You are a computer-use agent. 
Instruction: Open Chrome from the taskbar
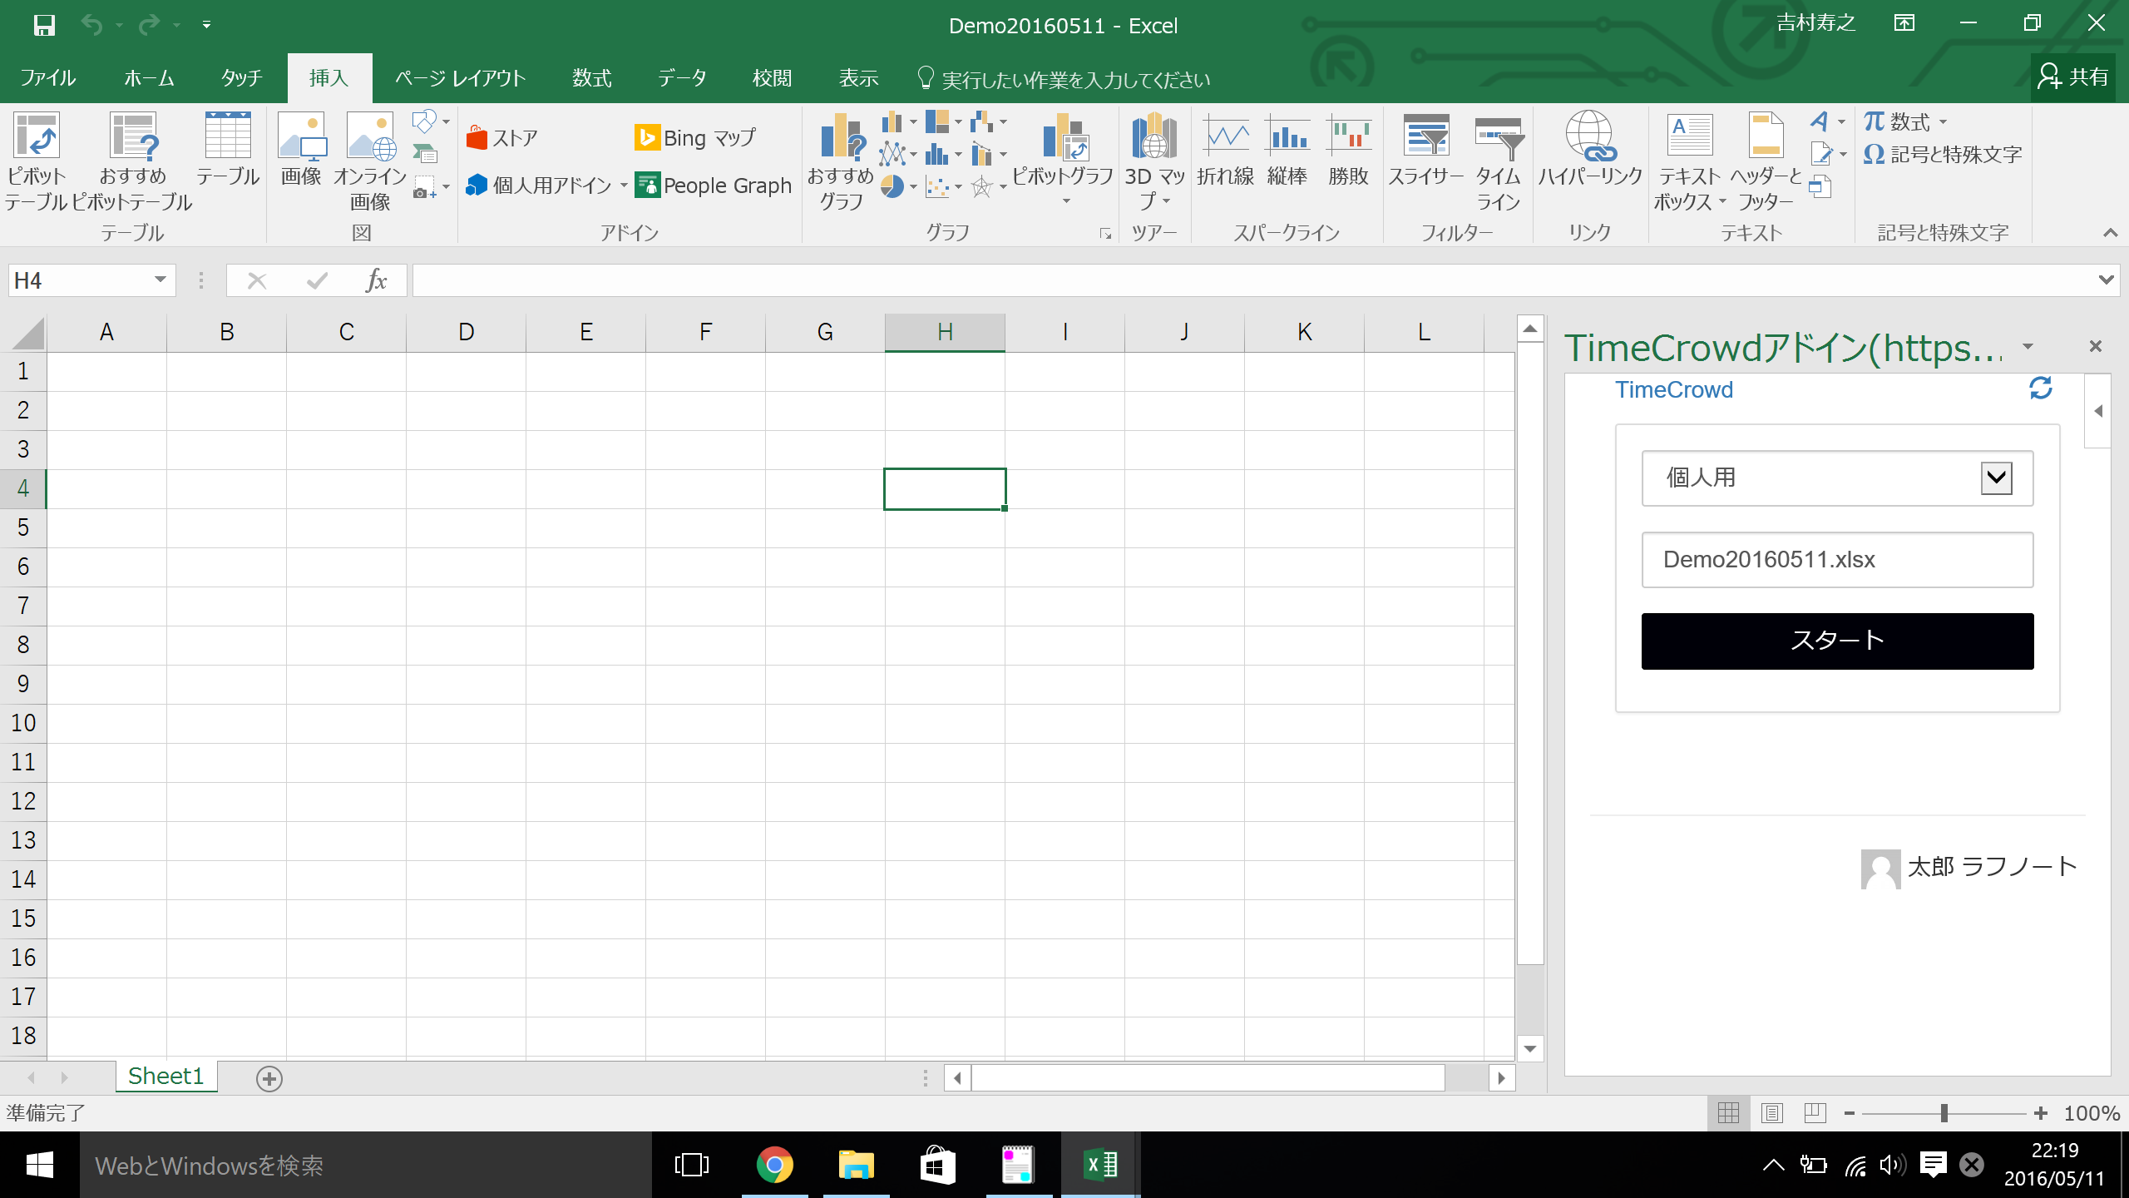774,1165
